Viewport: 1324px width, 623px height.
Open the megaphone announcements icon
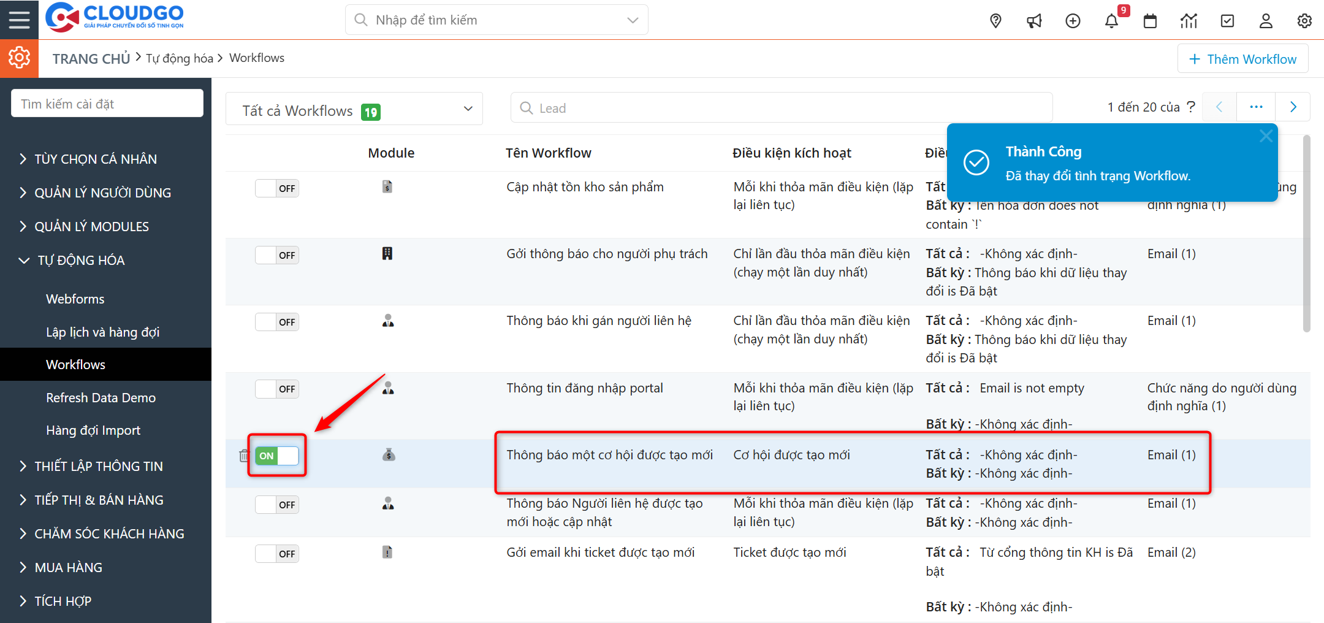pyautogui.click(x=1034, y=21)
